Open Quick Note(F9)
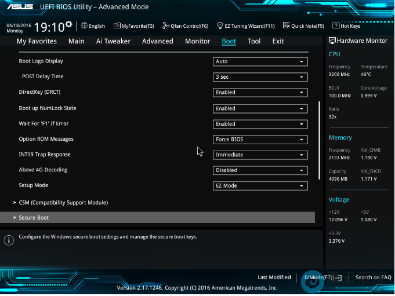The height and width of the screenshot is (296, 395). (x=303, y=26)
